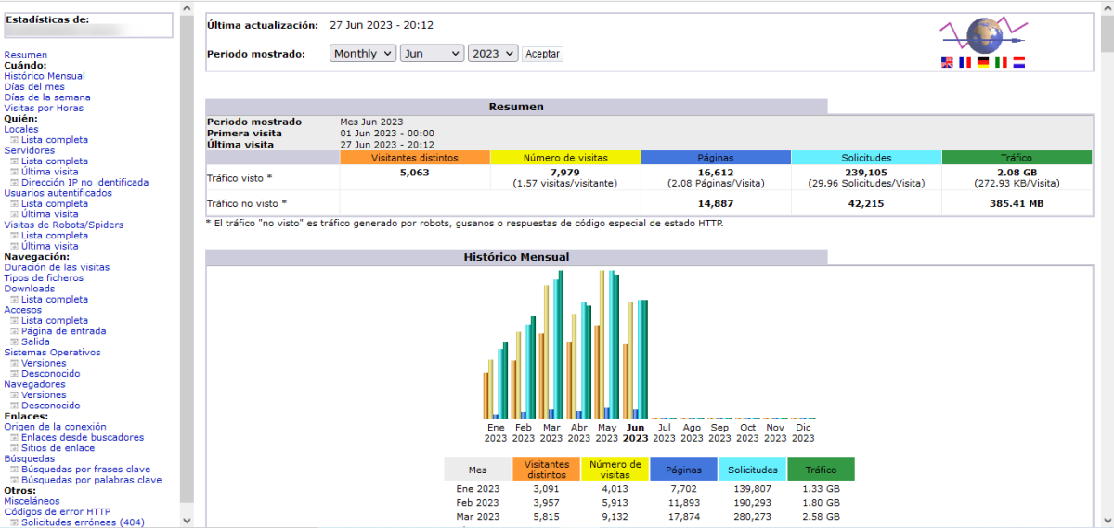Viewport: 1114px width, 528px height.
Task: Click the page icon beside Sitios de enlace
Action: click(14, 448)
